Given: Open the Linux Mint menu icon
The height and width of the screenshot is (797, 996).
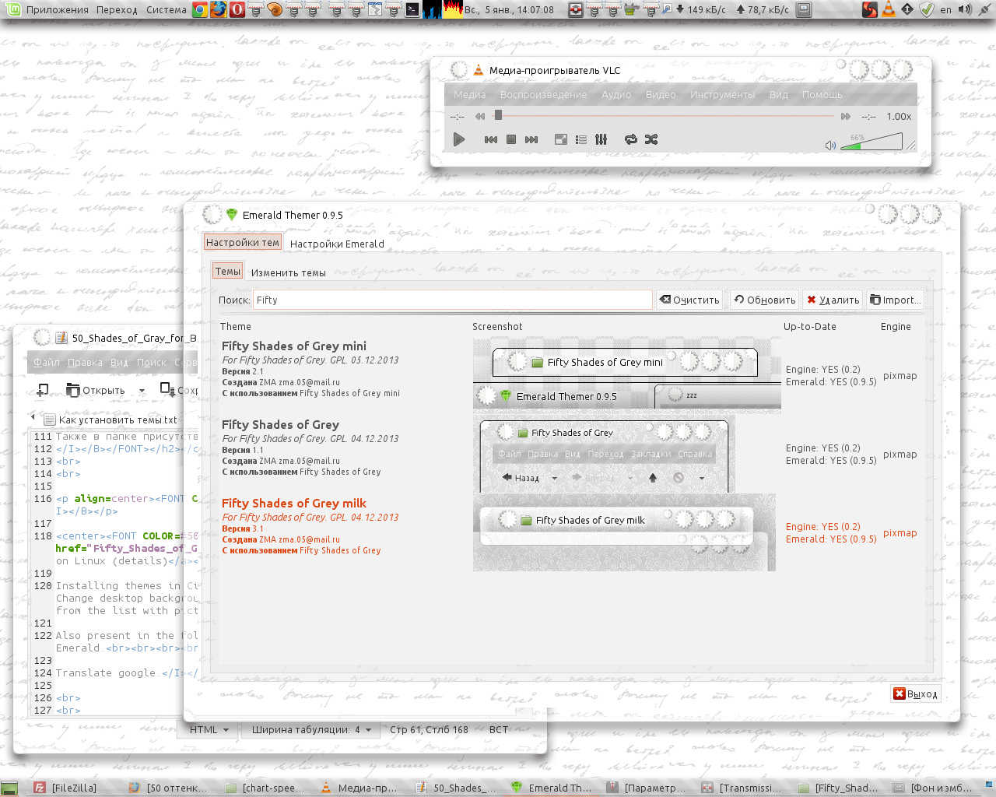Looking at the screenshot, I should tap(12, 9).
